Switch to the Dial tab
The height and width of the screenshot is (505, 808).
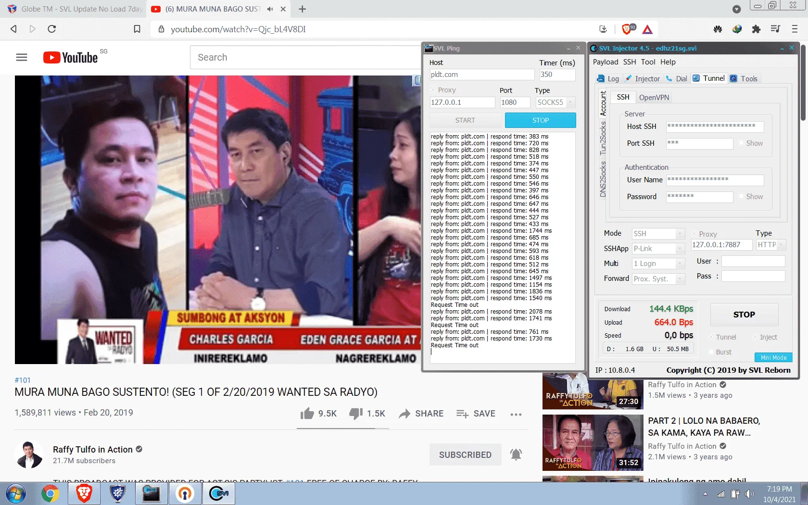677,79
